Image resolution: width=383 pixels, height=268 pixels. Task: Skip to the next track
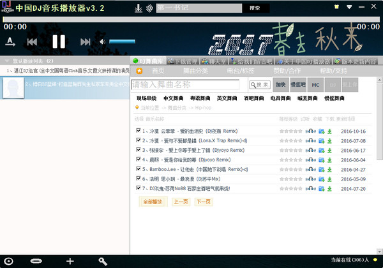click(x=85, y=42)
